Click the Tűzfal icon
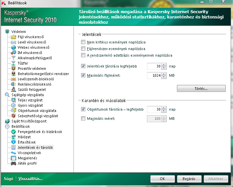Viewport: 233px width, 187px height. tap(14, 63)
